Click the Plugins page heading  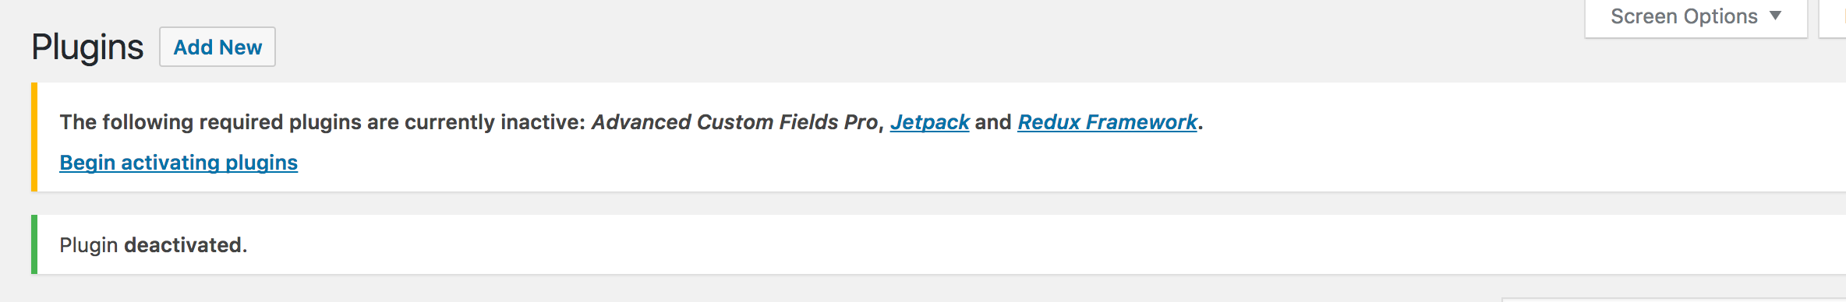click(x=87, y=47)
